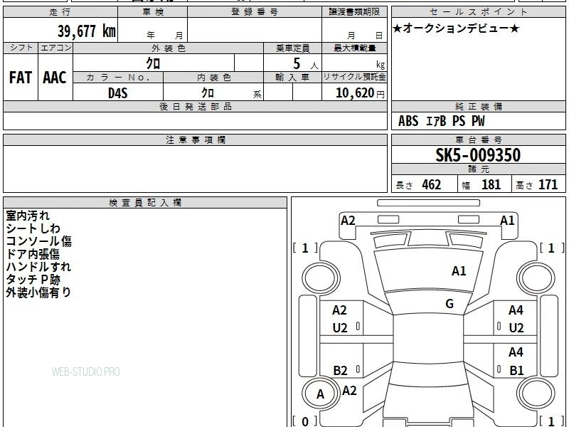Select the inspector note ハンドルすれ
Screen dimensions: 569x427
point(38,266)
